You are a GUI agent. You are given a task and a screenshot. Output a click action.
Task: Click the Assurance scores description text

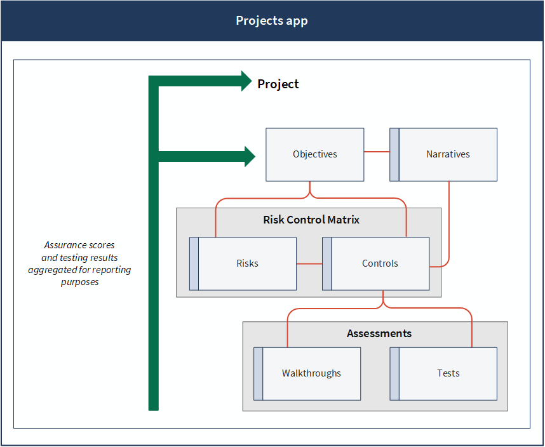[79, 264]
